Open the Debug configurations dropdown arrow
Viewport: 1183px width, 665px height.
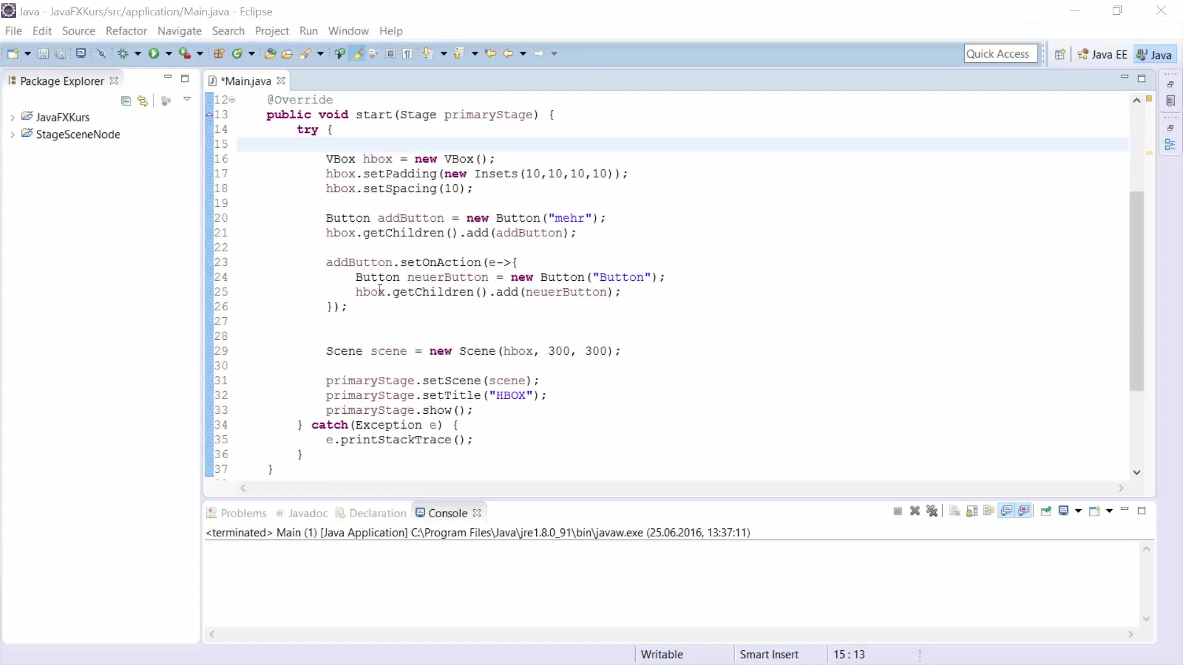pos(137,54)
